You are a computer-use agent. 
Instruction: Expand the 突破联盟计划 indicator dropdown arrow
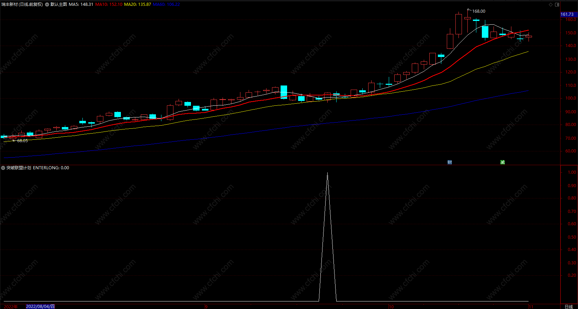[3, 168]
